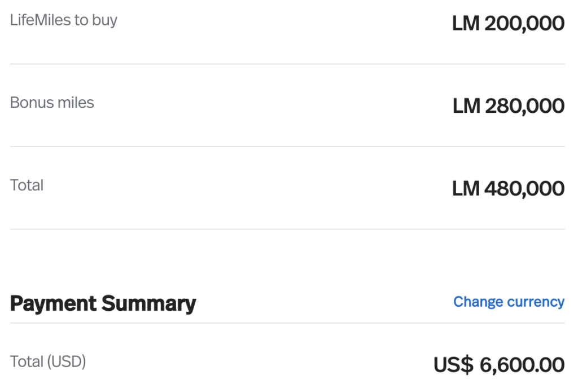Select the LifeMiles to buy label

point(63,20)
